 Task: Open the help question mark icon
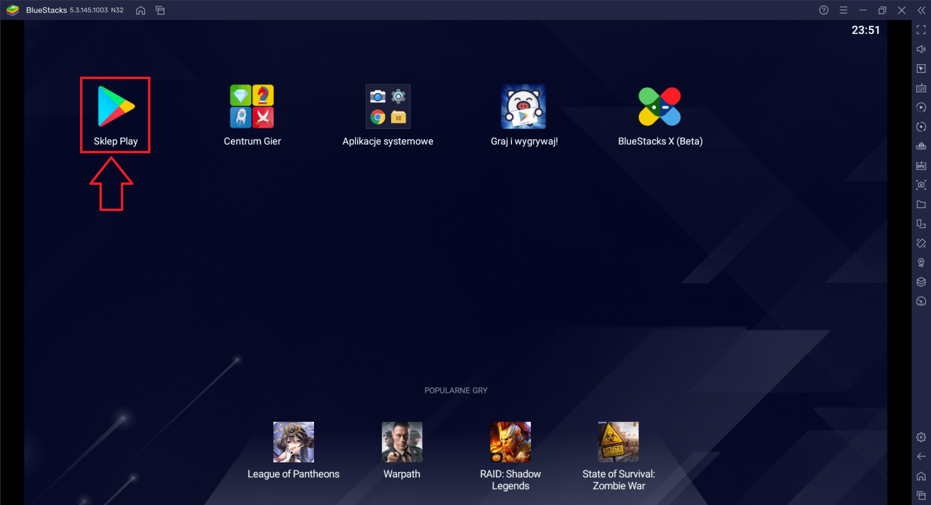coord(824,10)
